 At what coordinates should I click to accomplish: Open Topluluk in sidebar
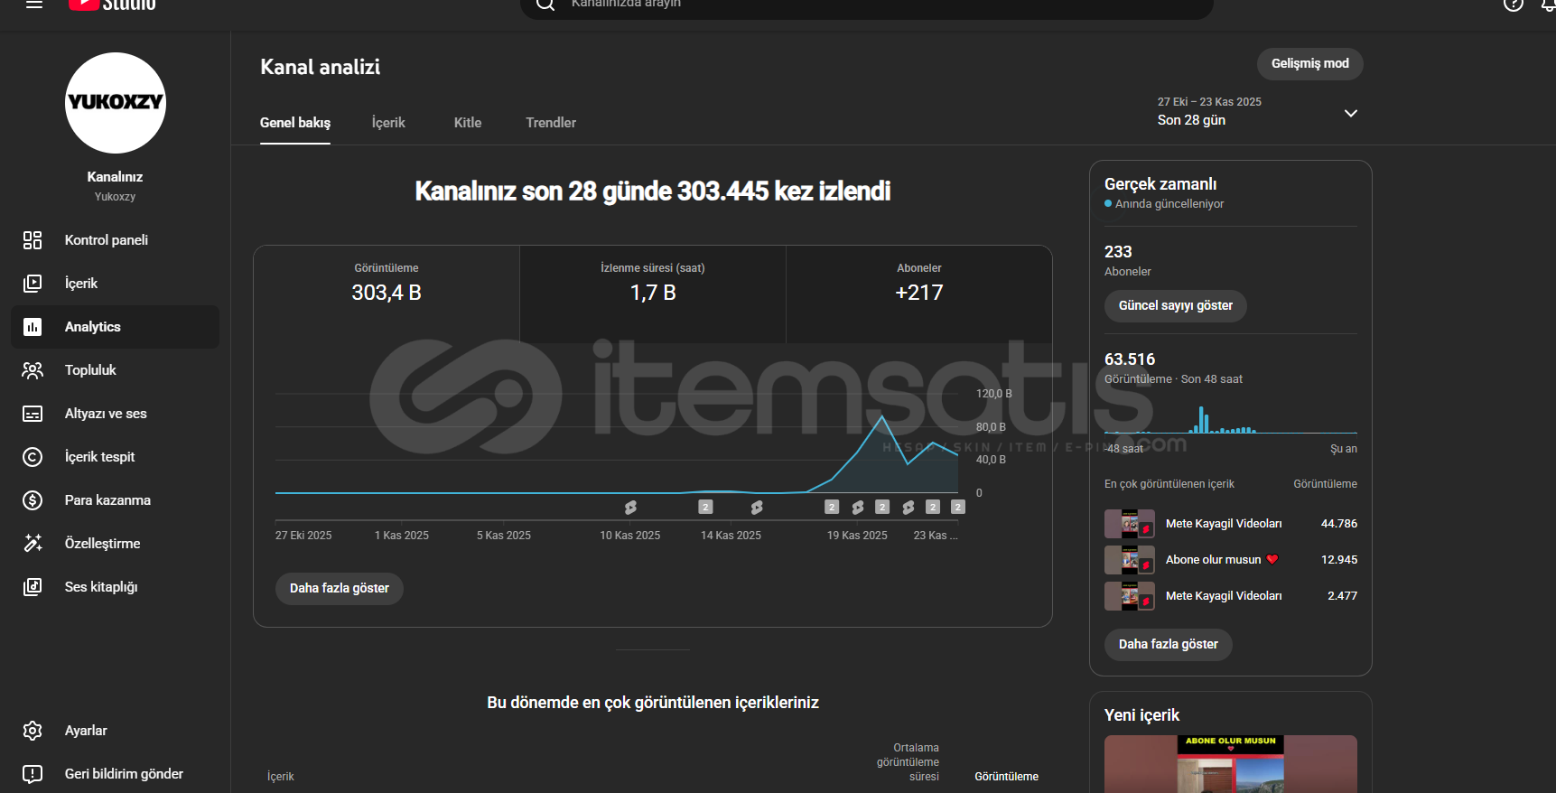[x=115, y=370]
